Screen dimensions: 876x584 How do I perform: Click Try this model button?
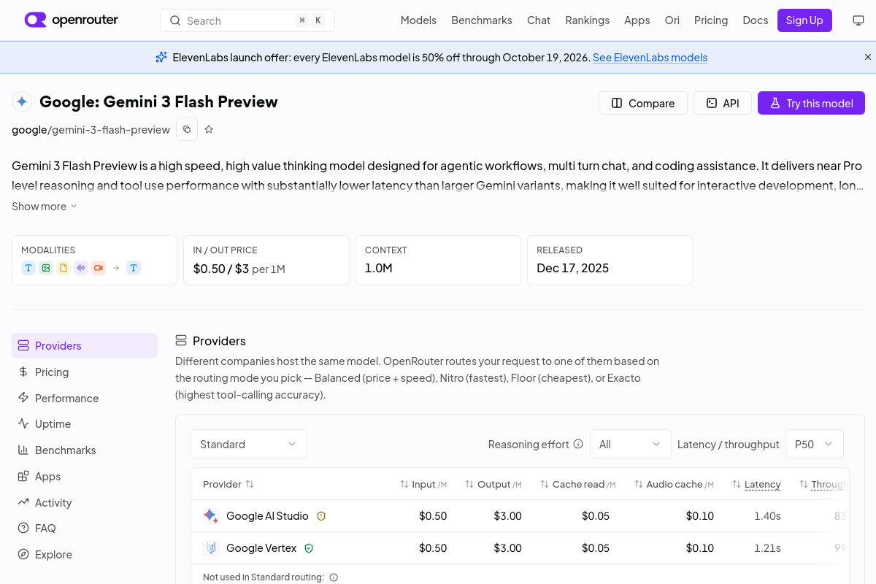tap(811, 103)
